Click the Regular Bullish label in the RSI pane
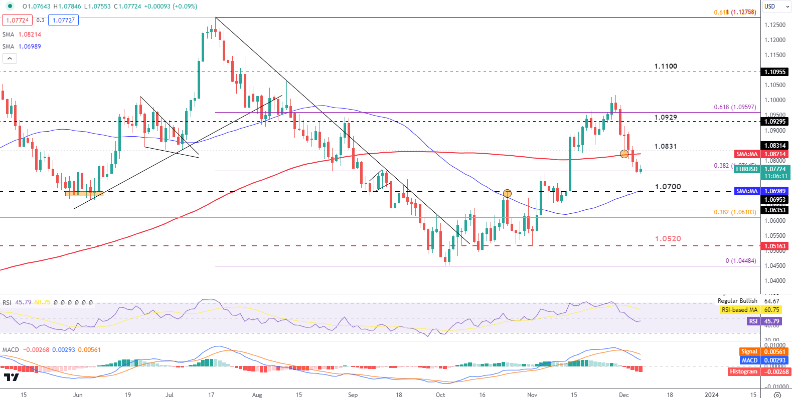 coord(737,301)
